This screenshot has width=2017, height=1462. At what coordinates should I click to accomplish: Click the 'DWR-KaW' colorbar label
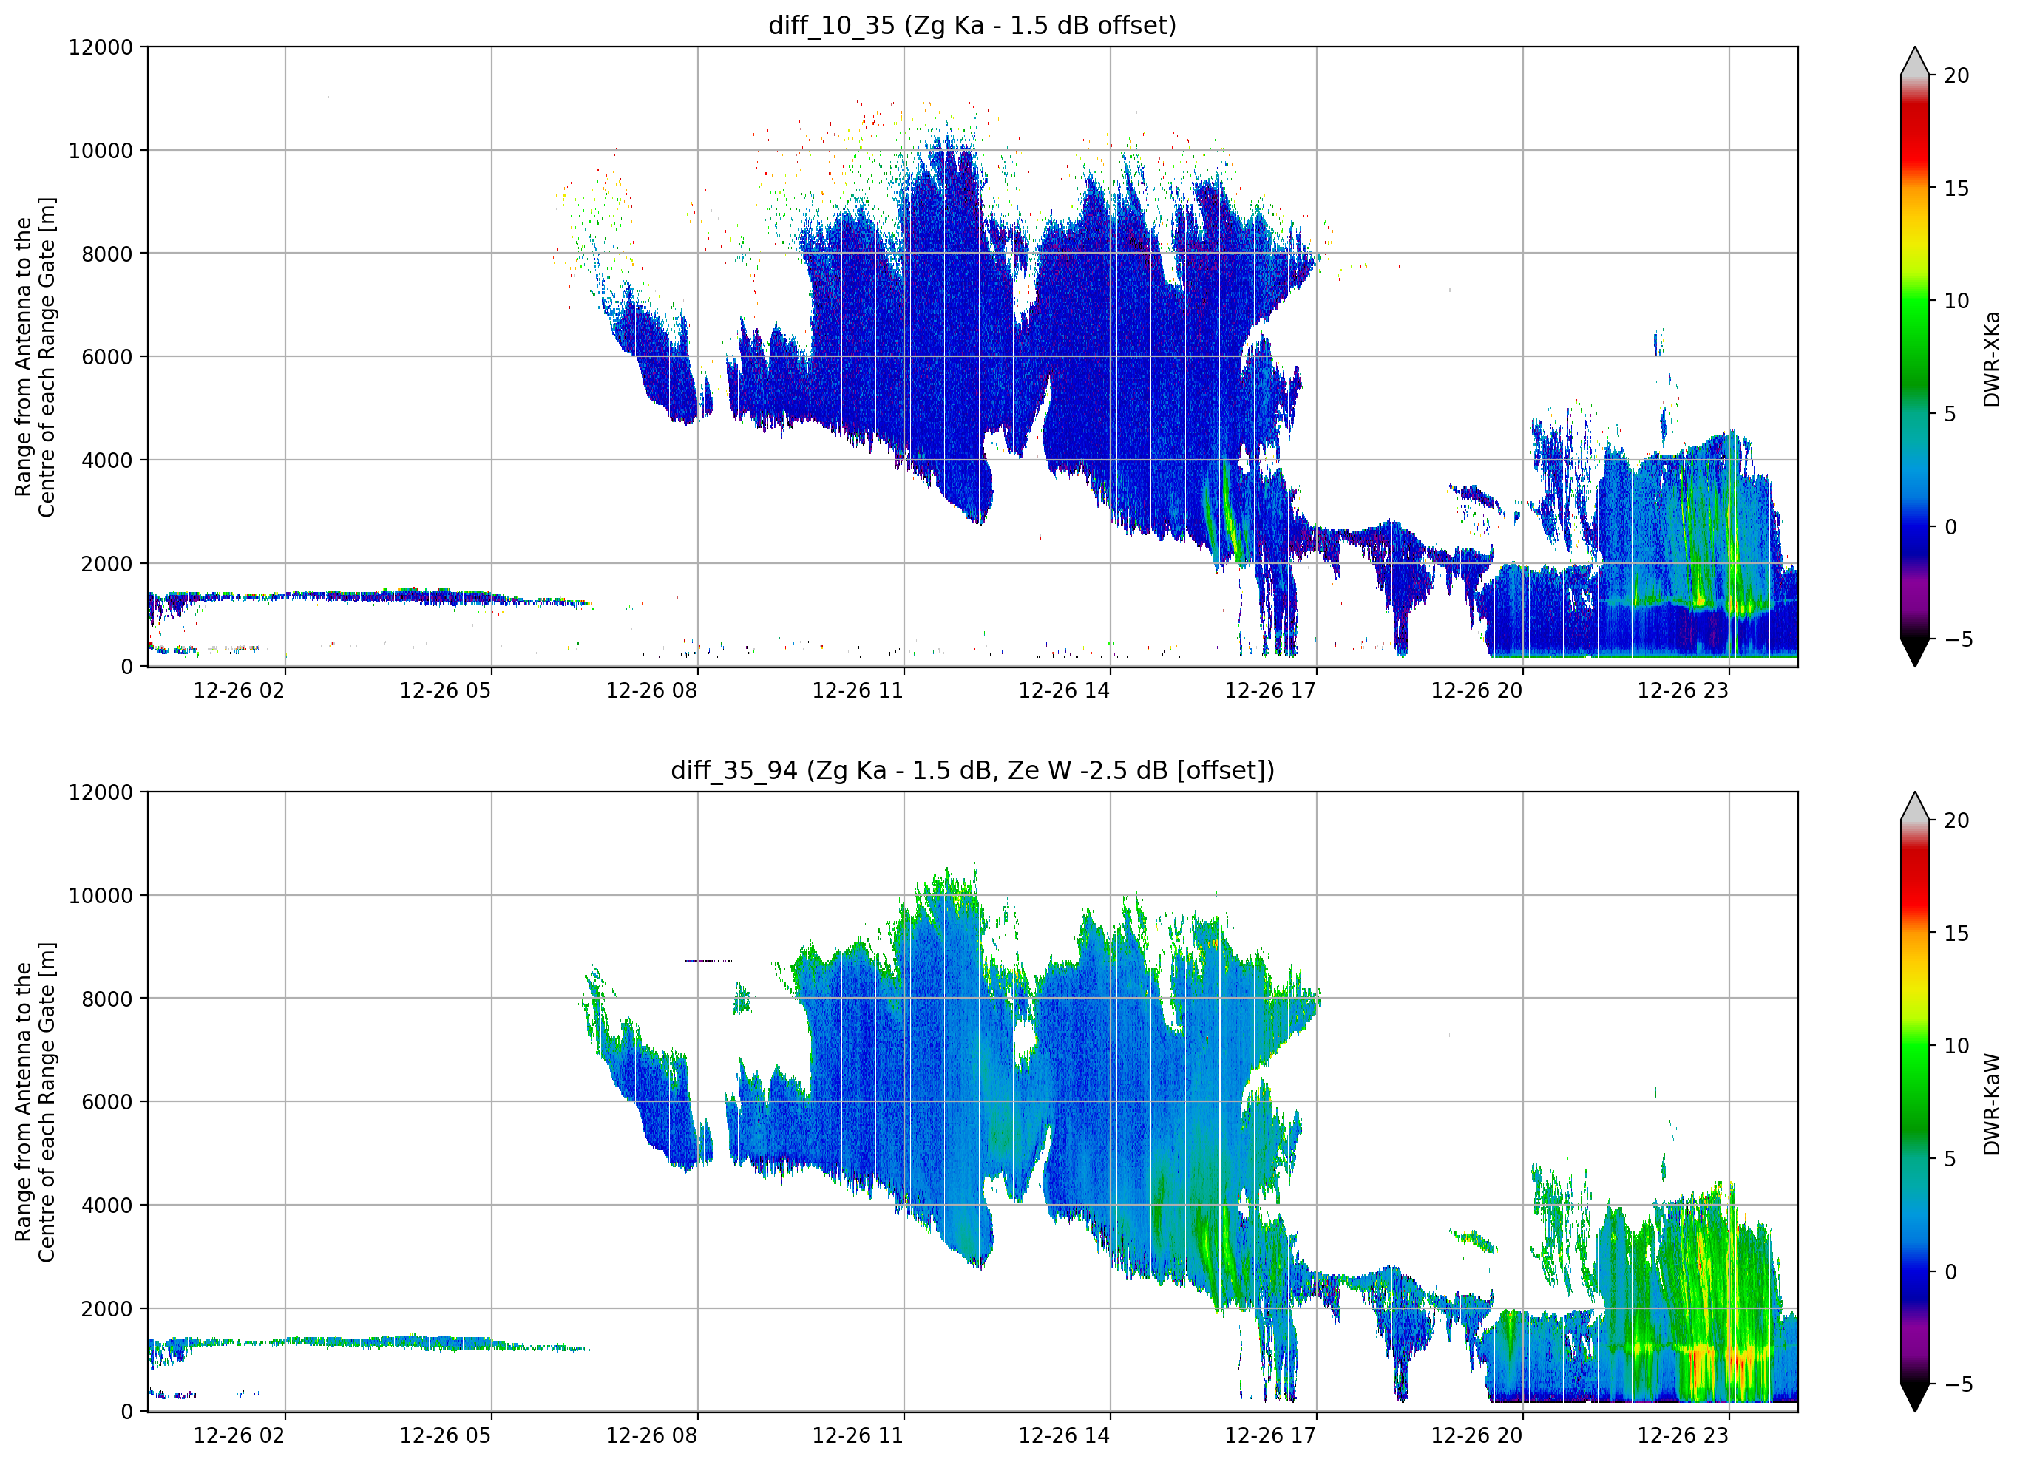click(1991, 1104)
